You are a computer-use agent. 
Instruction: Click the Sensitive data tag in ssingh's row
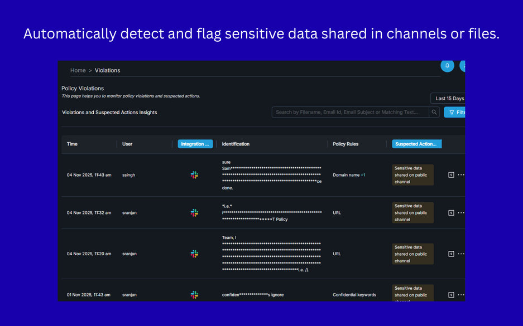pyautogui.click(x=412, y=175)
